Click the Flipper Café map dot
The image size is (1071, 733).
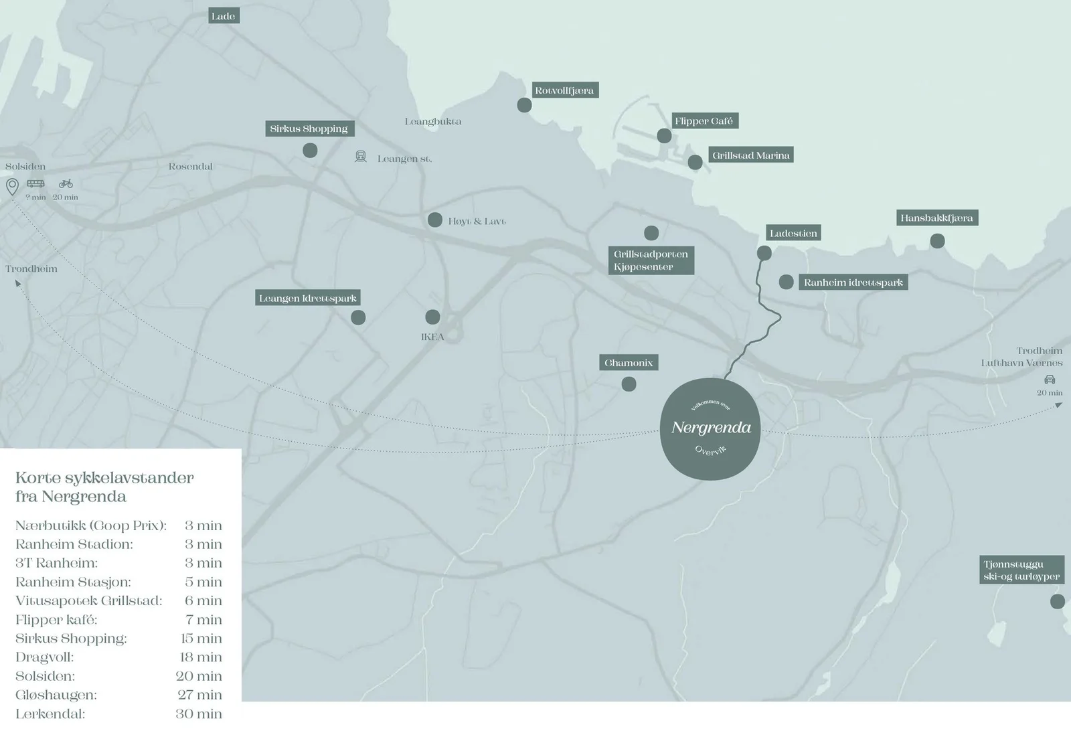pos(664,136)
